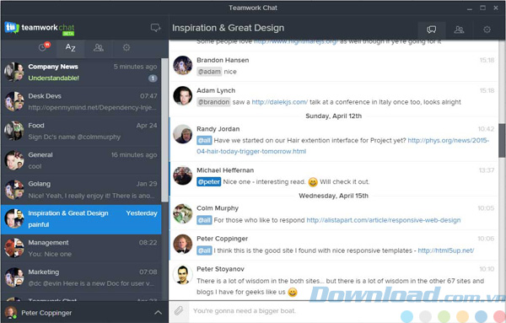
Task: Open the Company News room
Action: (x=81, y=73)
